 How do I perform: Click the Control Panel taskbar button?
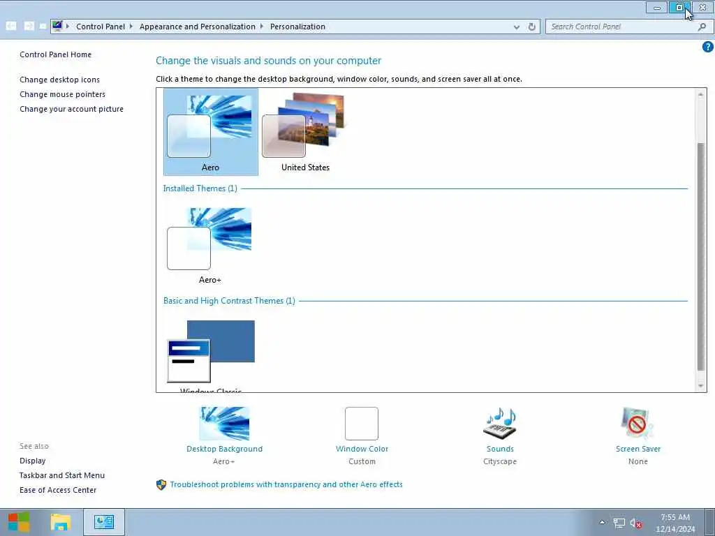point(104,522)
